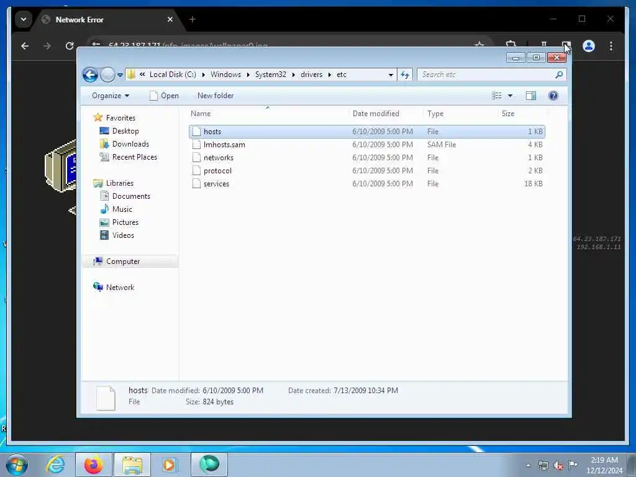Screen dimensions: 636x477
Task: Select the hosts file
Action: point(366,132)
